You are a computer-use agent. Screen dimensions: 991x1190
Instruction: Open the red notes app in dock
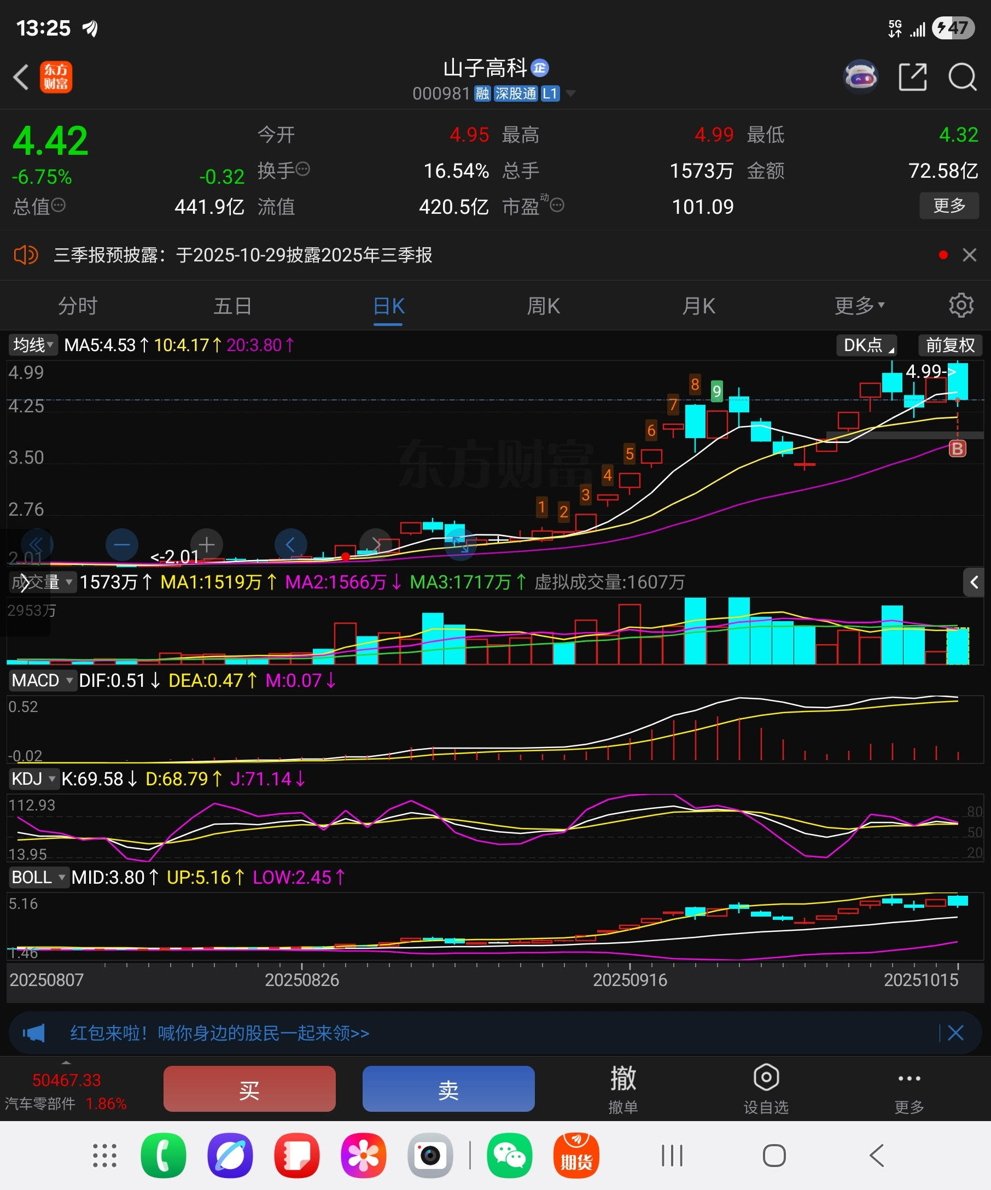[x=297, y=1155]
